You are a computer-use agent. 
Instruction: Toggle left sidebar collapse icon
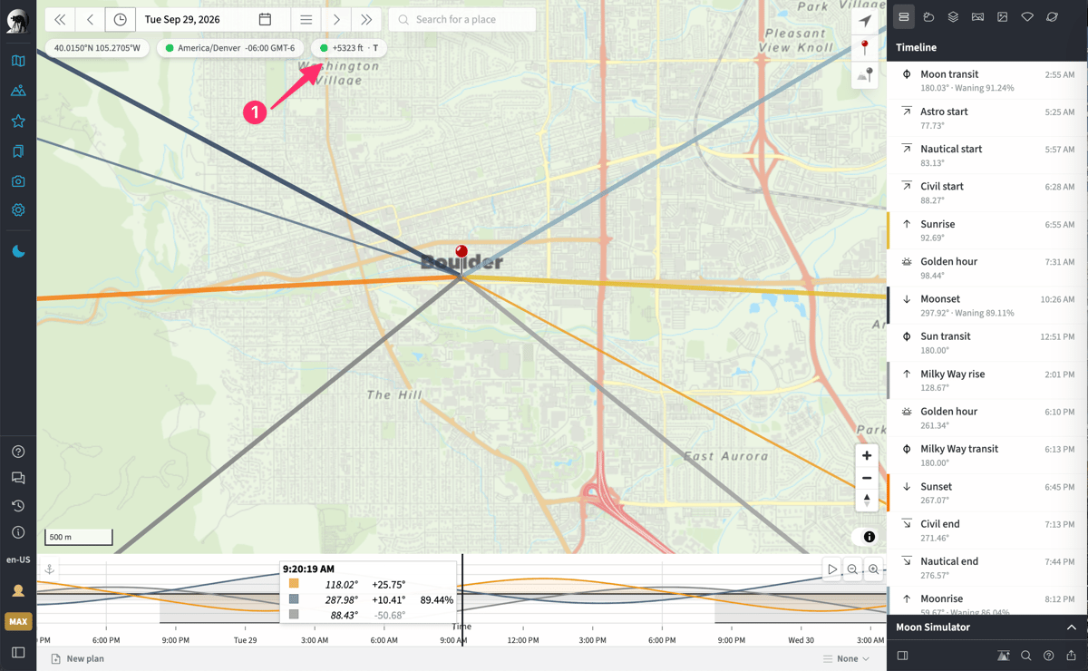pyautogui.click(x=18, y=652)
